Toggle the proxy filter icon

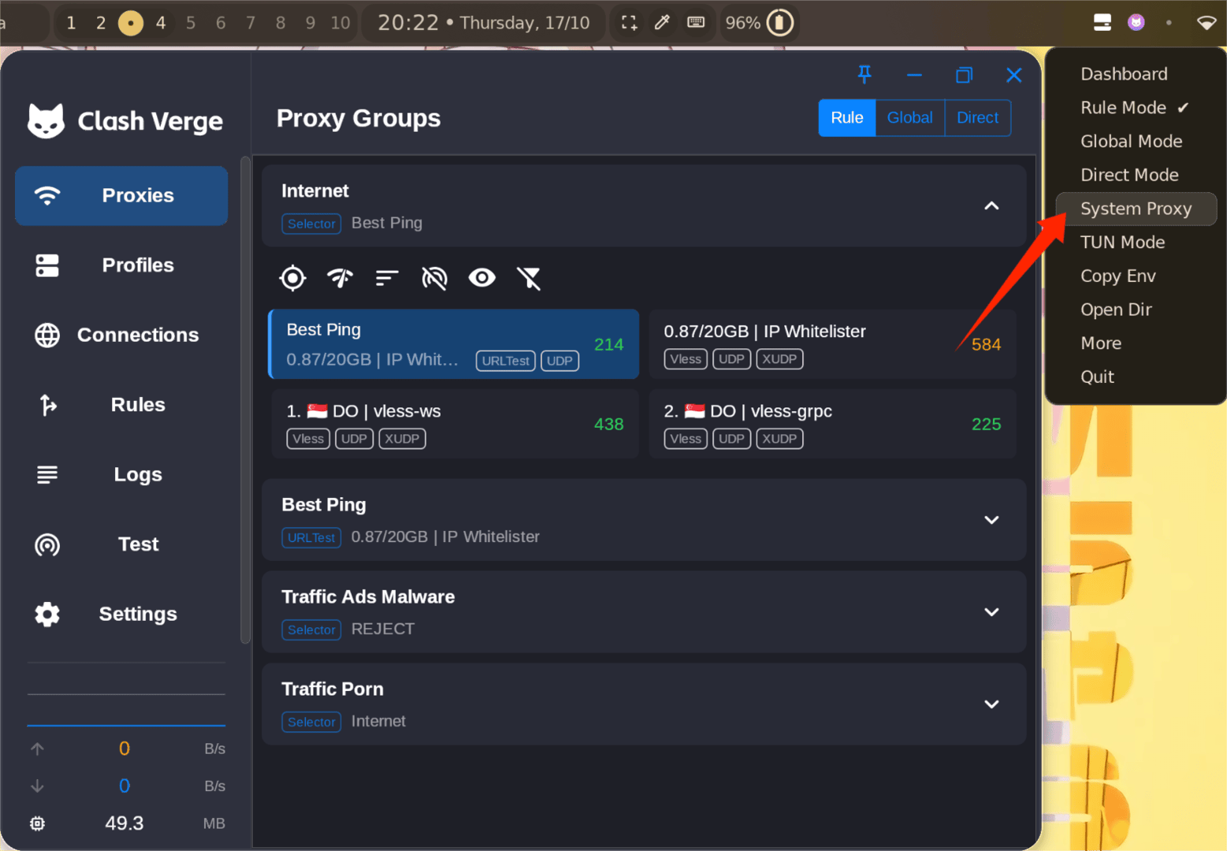529,277
